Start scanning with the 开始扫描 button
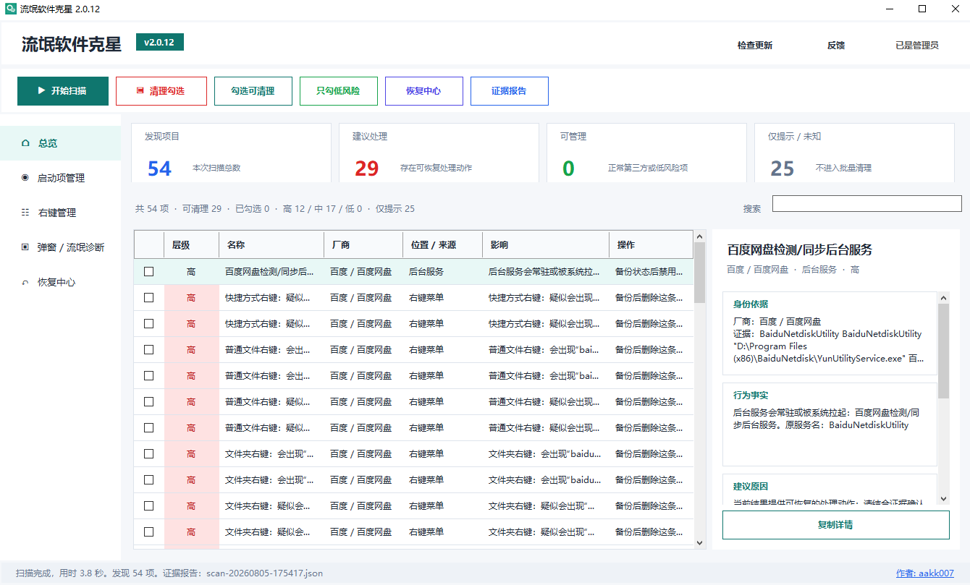This screenshot has width=970, height=585. pyautogui.click(x=63, y=91)
